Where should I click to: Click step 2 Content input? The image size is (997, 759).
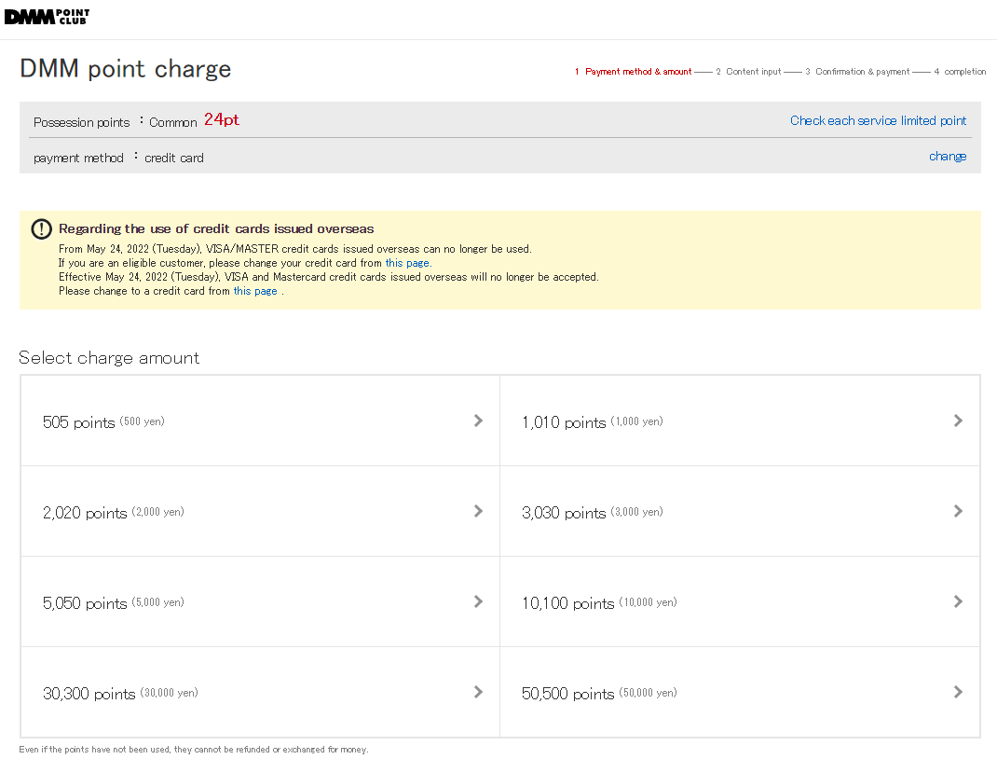point(749,72)
